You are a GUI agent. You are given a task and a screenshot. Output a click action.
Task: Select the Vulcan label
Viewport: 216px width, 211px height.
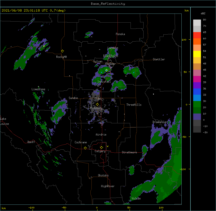[x=136, y=198]
